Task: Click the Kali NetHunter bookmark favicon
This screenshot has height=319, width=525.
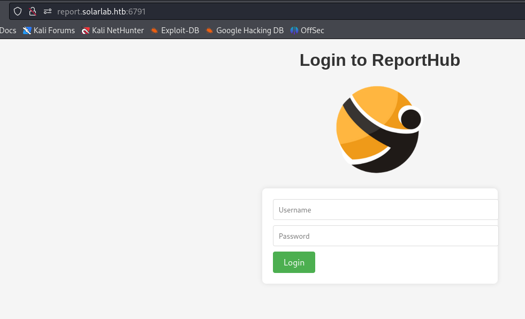Action: [x=86, y=31]
